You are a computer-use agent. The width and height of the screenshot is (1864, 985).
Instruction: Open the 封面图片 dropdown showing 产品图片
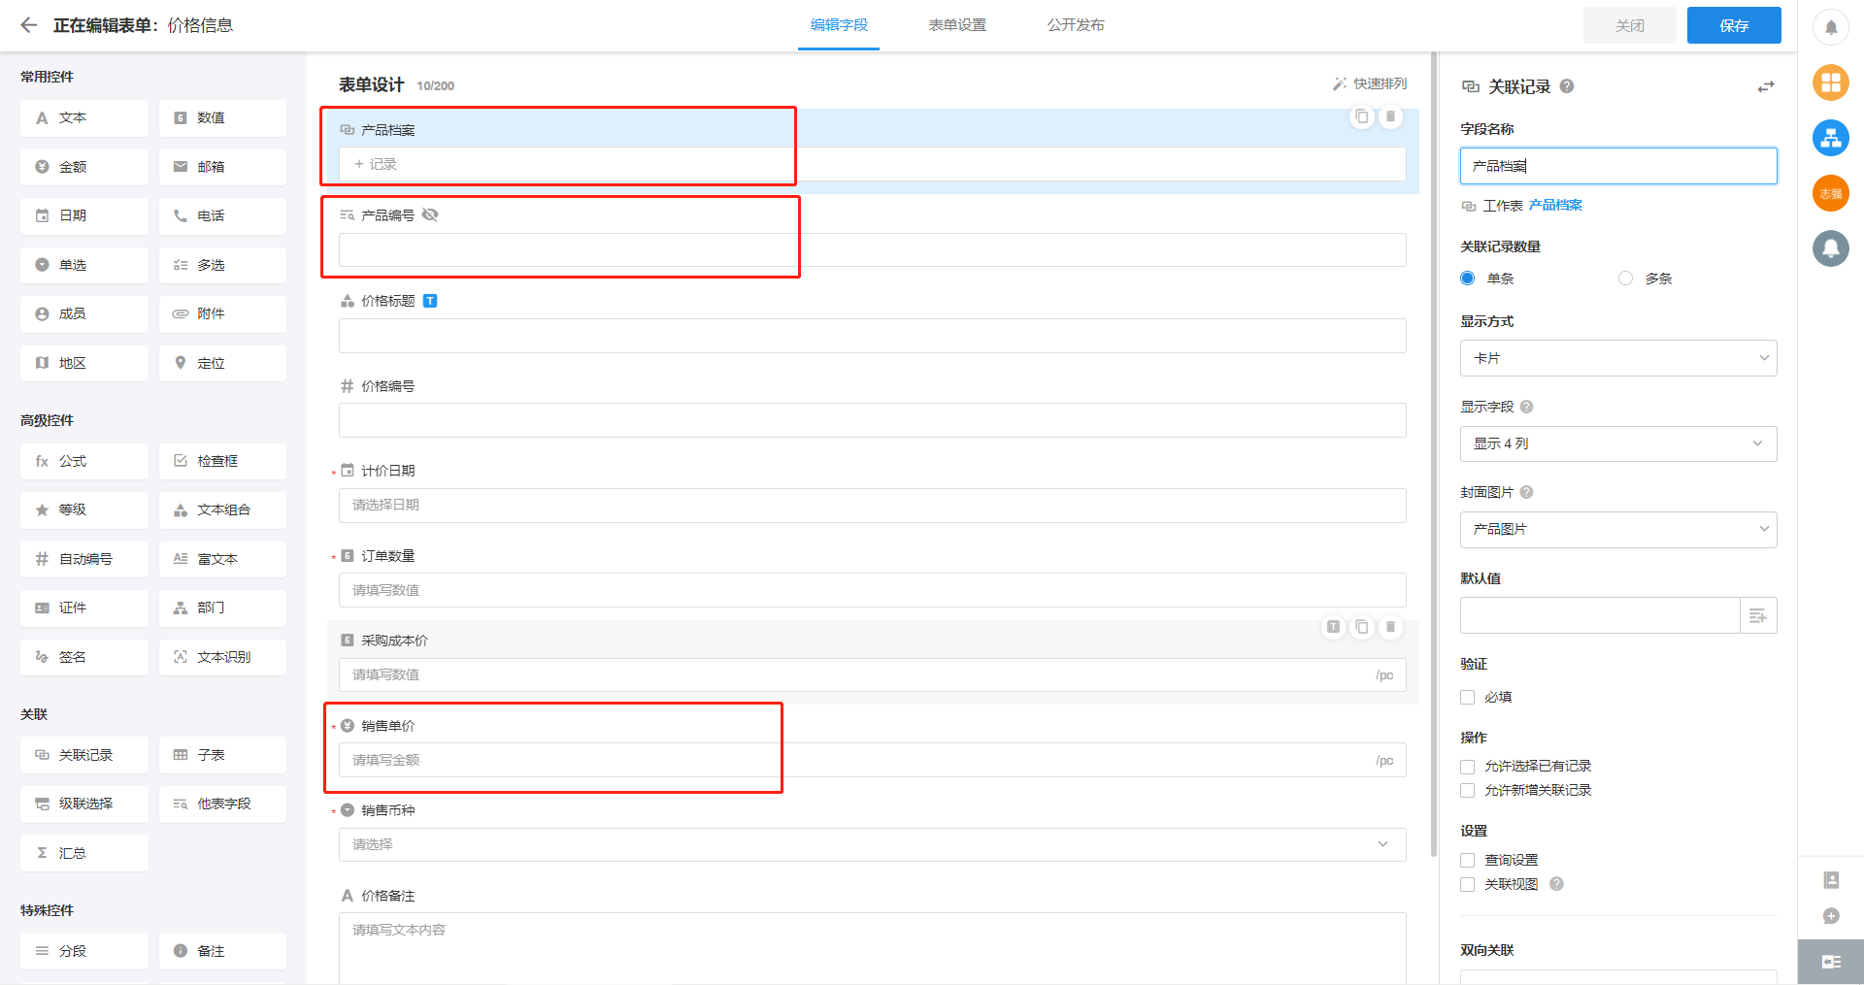(x=1618, y=529)
